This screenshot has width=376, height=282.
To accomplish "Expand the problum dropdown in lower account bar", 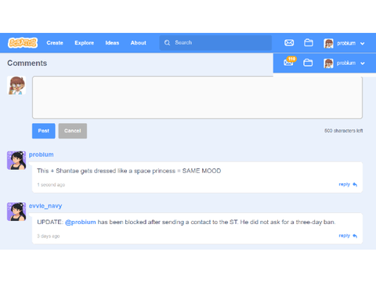I will click(362, 63).
